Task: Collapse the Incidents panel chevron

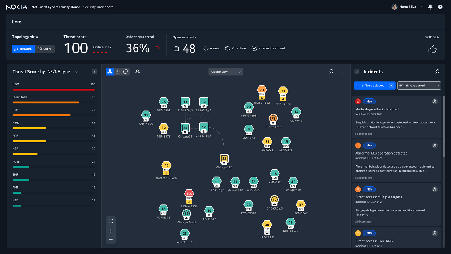Action: [x=357, y=72]
